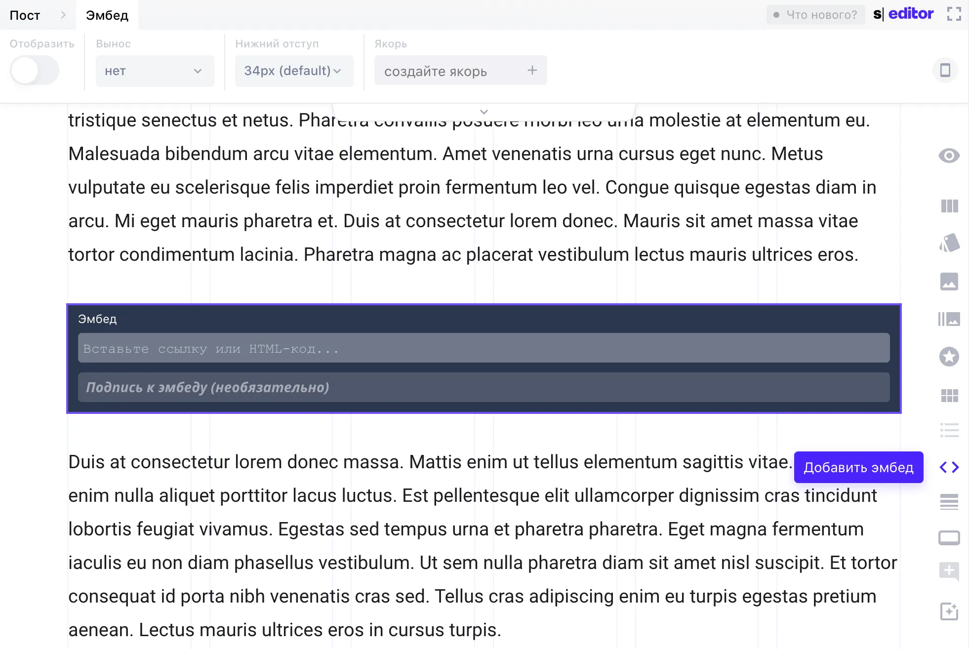Add an image block from sidebar
969x649 pixels.
point(949,282)
